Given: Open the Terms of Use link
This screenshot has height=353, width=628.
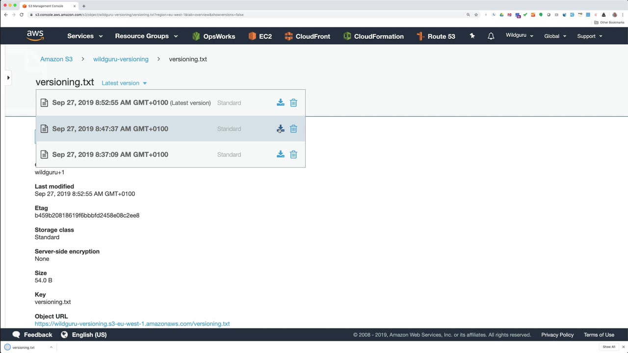Looking at the screenshot, I should [599, 334].
